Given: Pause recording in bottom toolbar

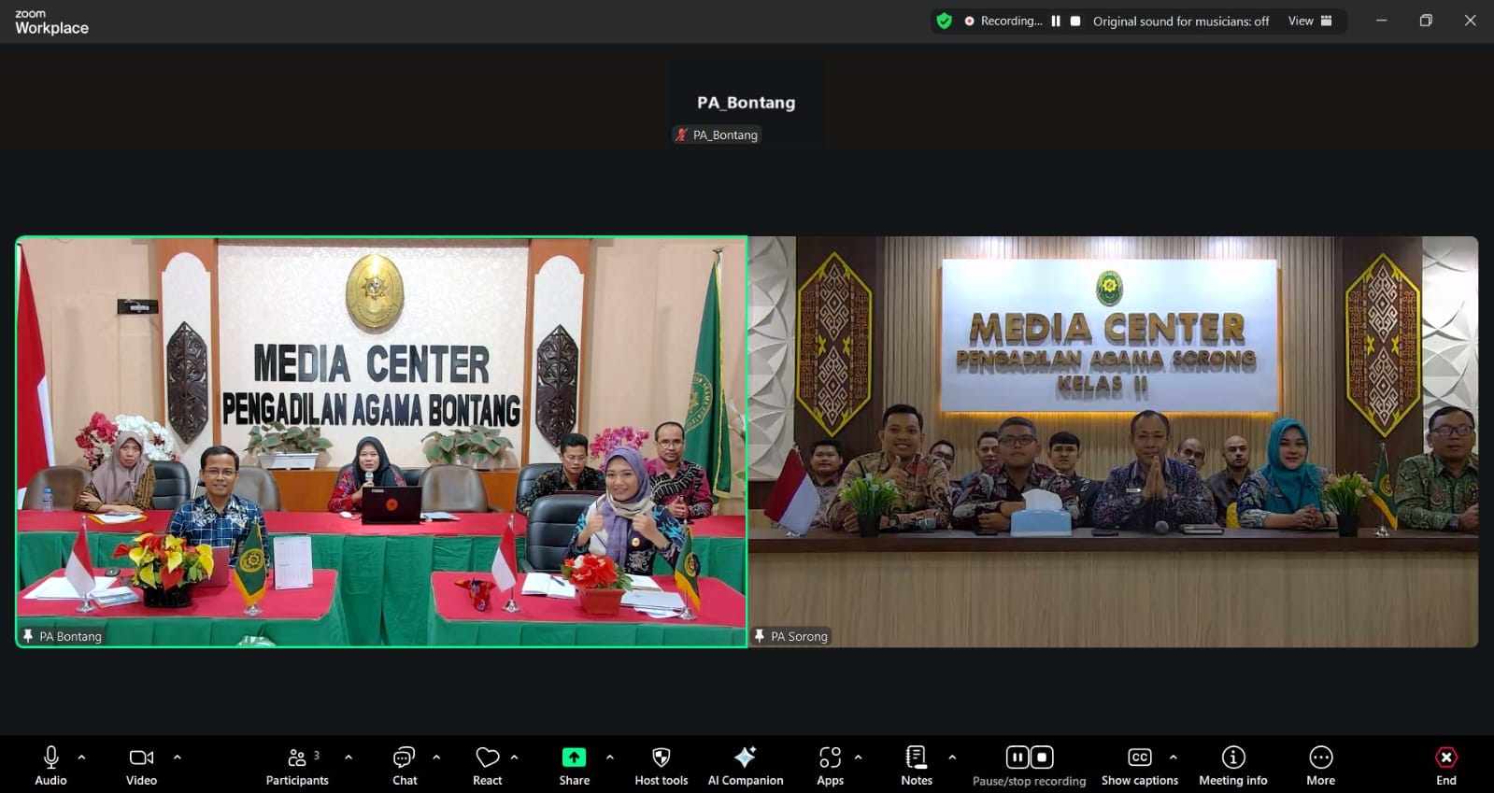Looking at the screenshot, I should [x=1017, y=757].
